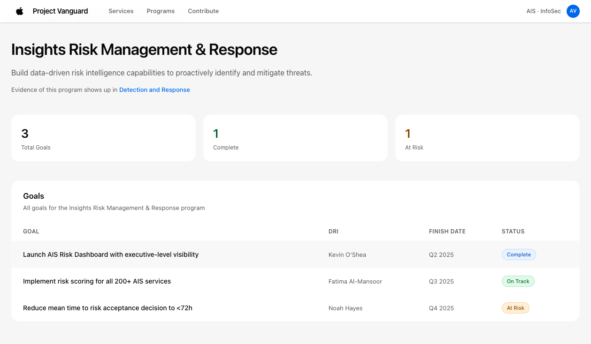
Task: Click DRI name Noah Hayes
Action: [345, 308]
